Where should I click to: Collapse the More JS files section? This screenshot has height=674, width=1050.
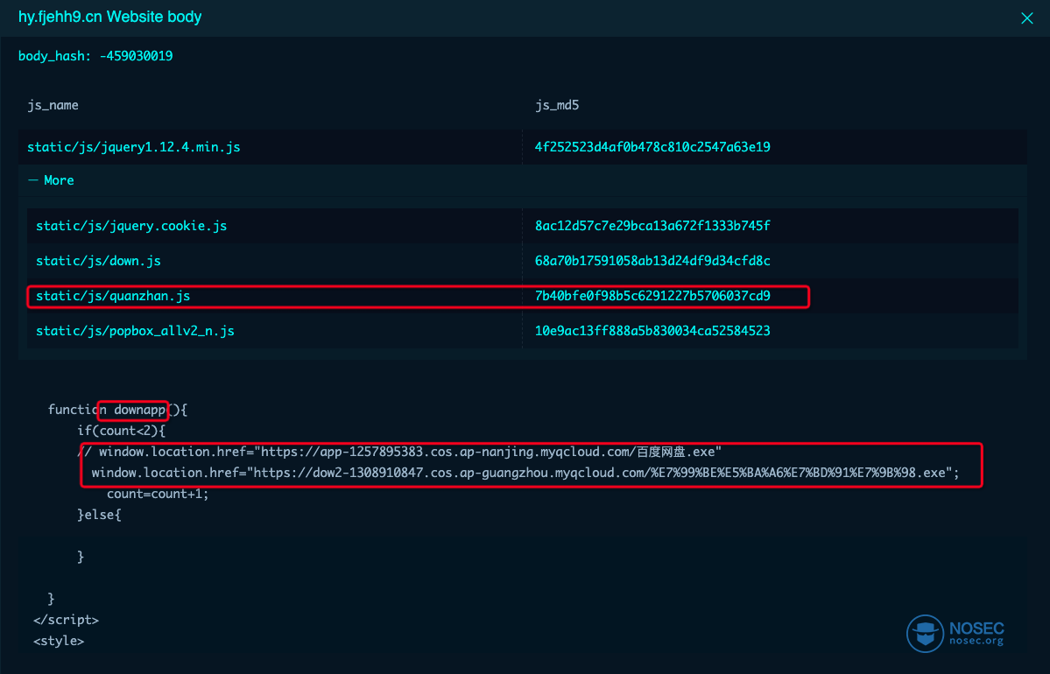click(51, 180)
